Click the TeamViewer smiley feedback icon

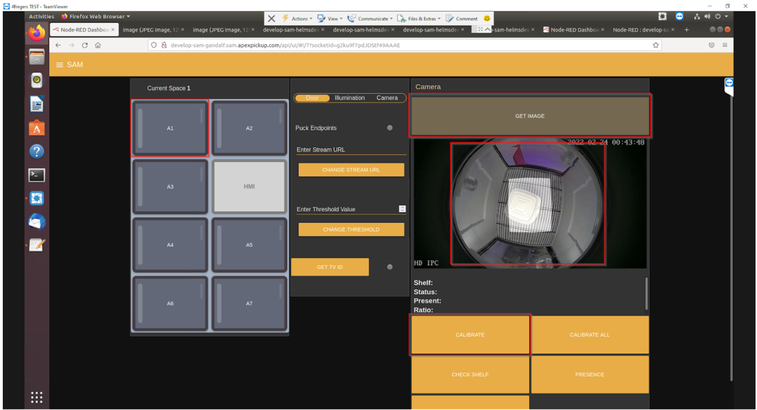[x=486, y=18]
